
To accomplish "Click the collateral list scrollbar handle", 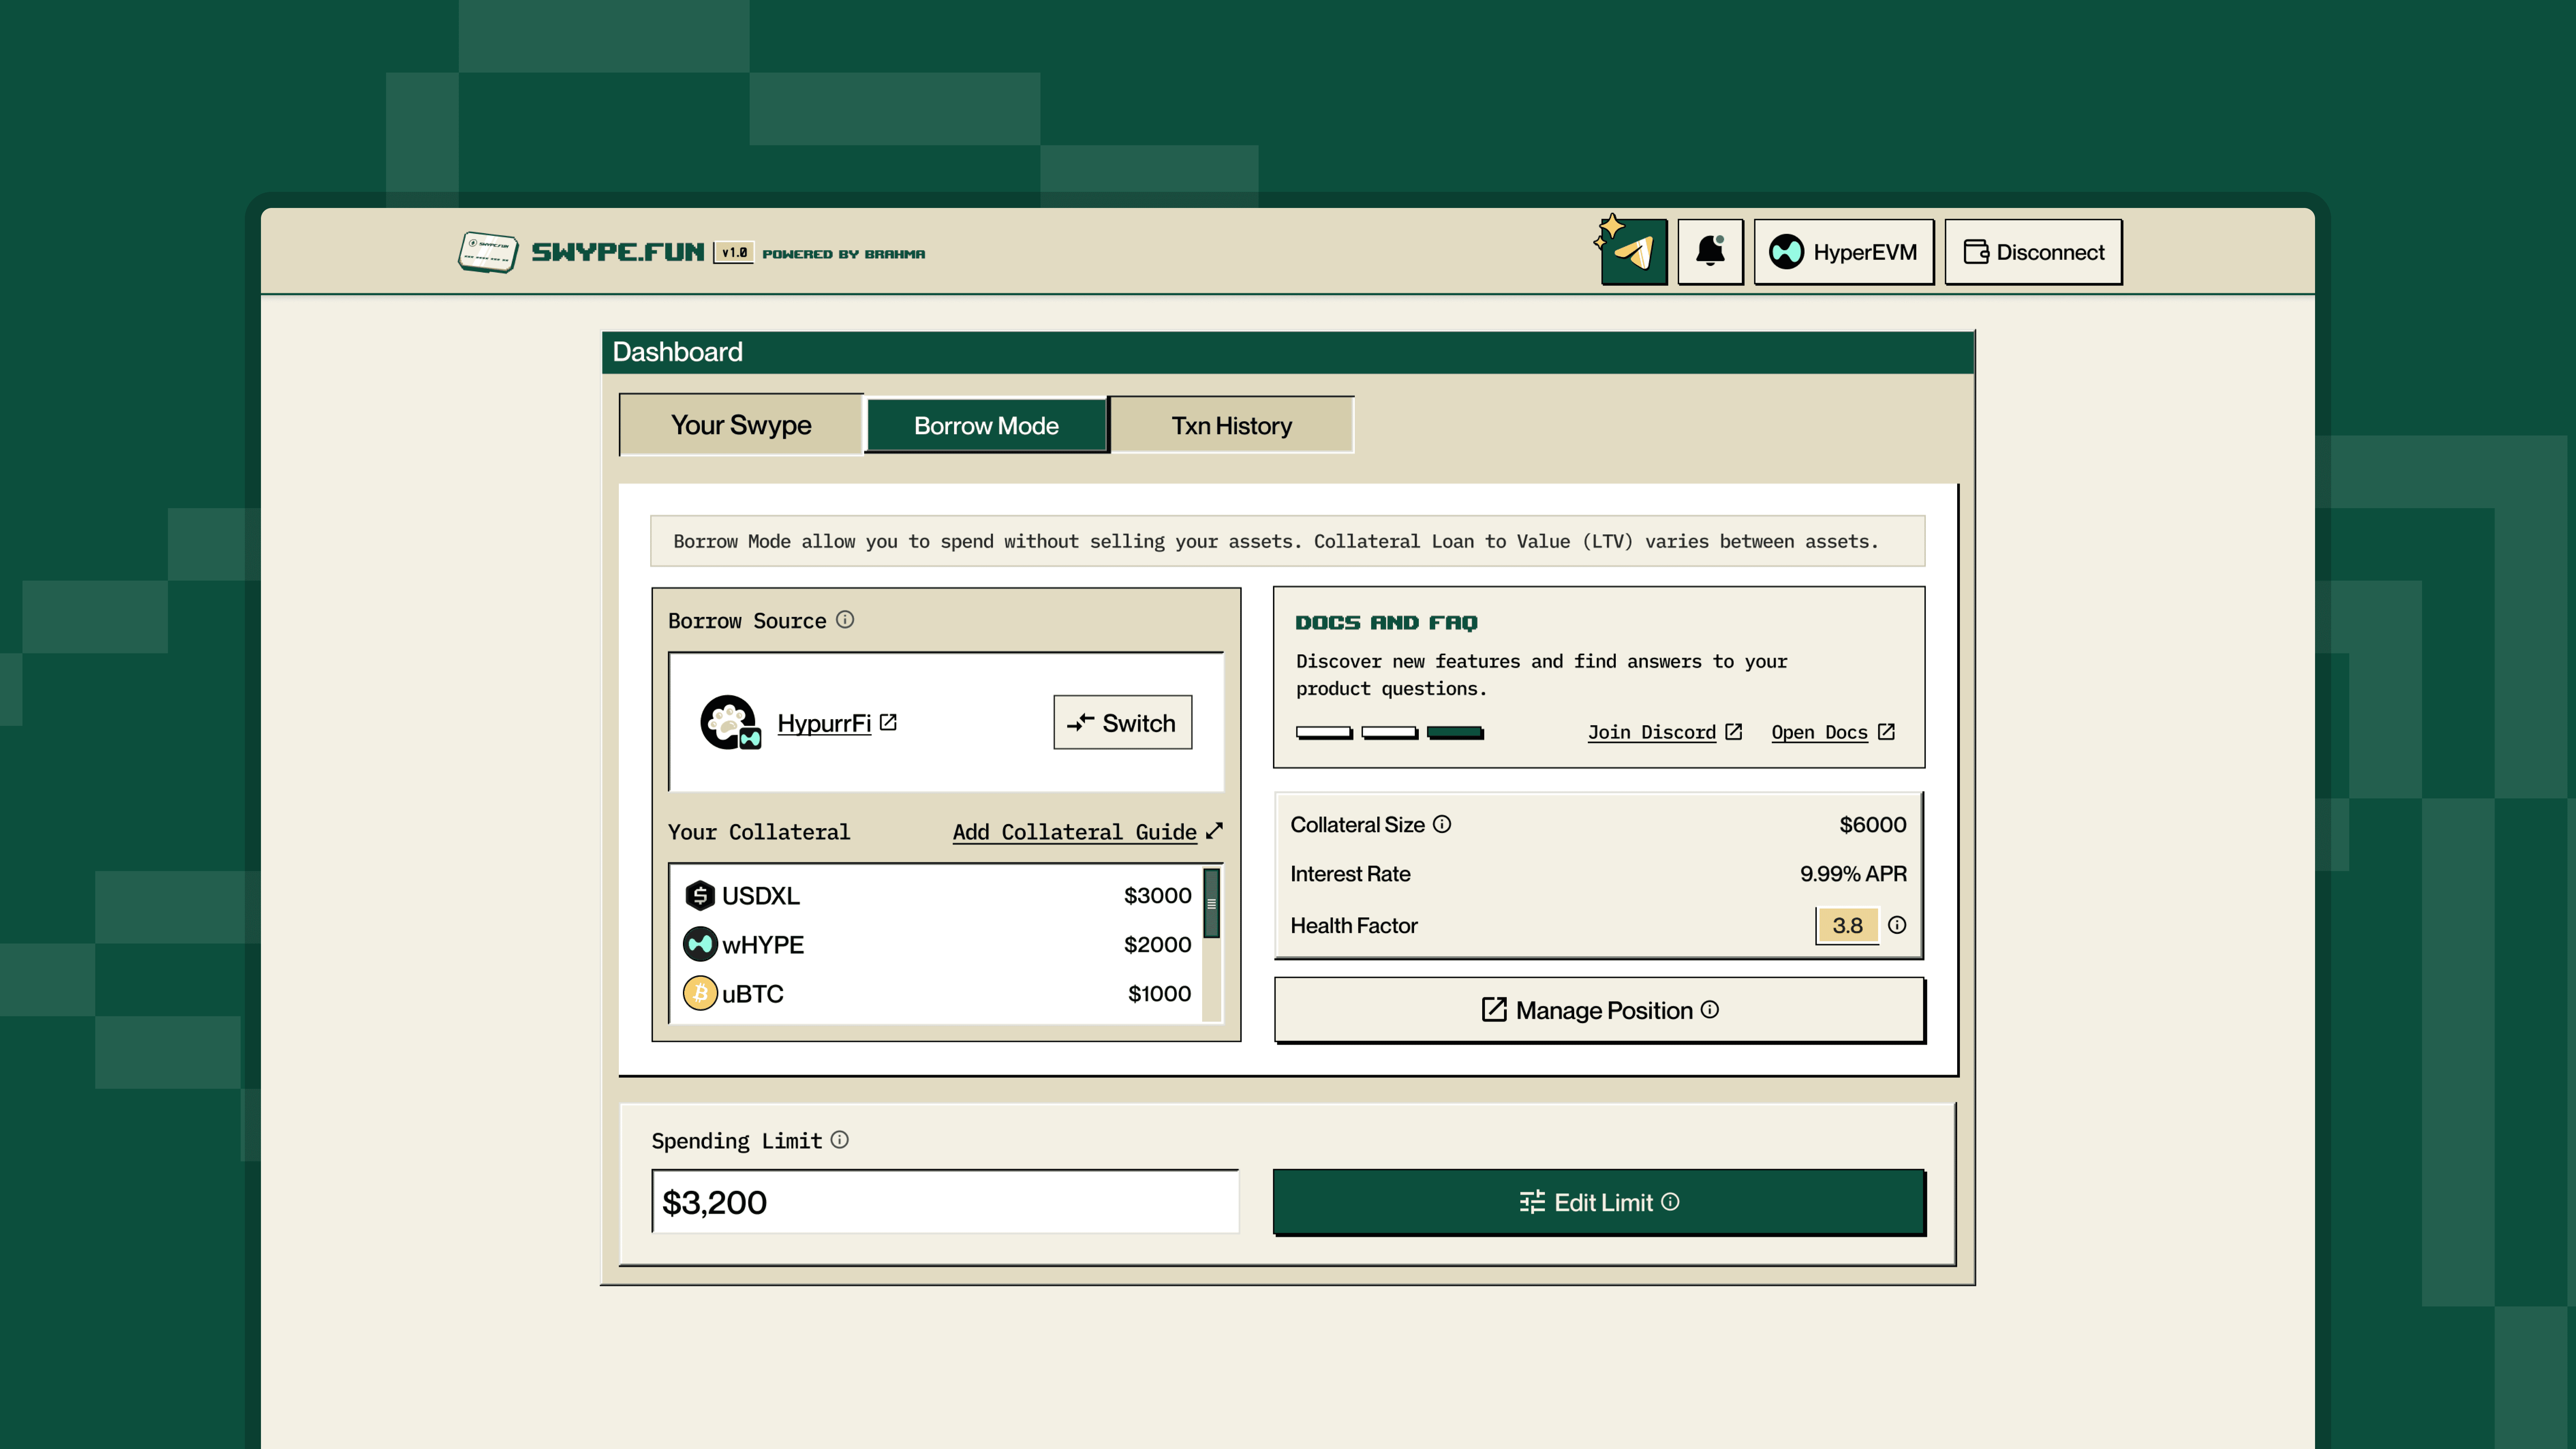I will [1211, 903].
